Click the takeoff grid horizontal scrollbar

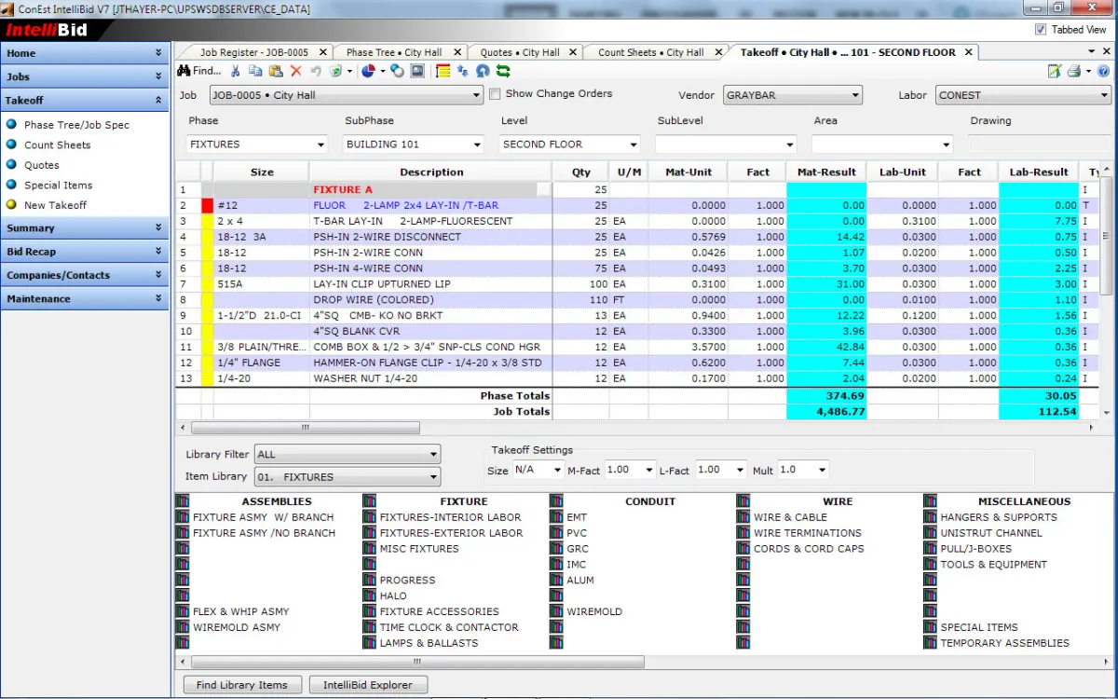(305, 428)
